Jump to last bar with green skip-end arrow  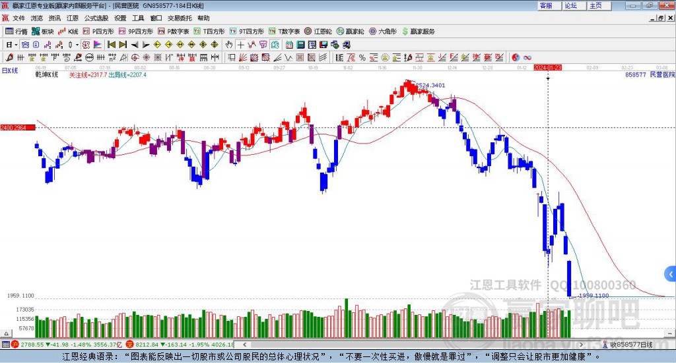pos(123,45)
